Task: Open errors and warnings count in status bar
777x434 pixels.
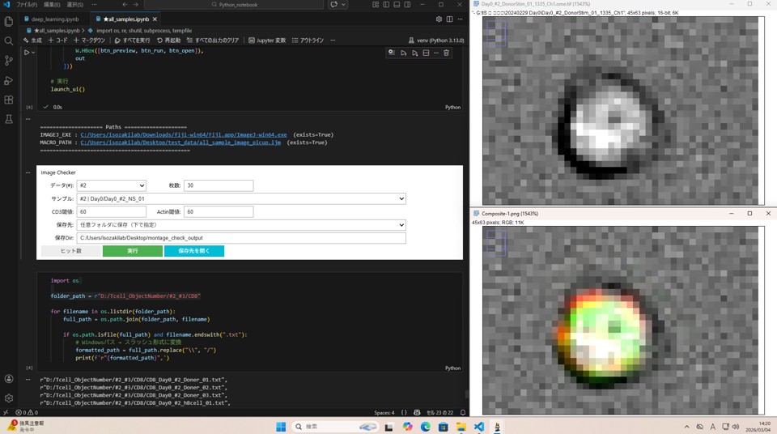Action: (27, 412)
